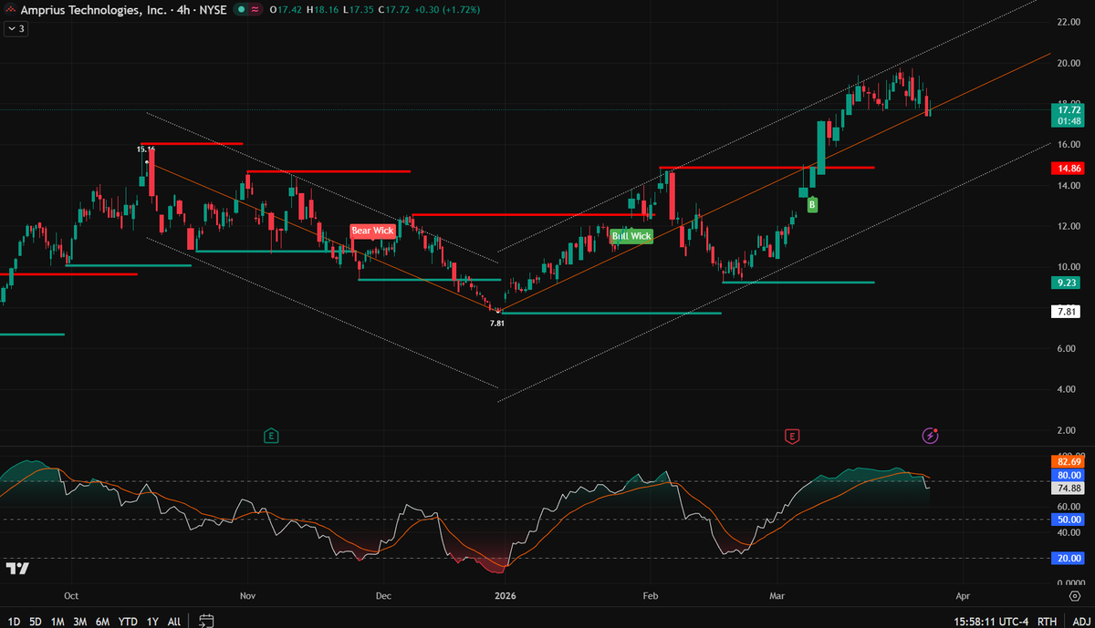Click the 80.00 indicator level label
Image resolution: width=1095 pixels, height=628 pixels.
point(1069,475)
